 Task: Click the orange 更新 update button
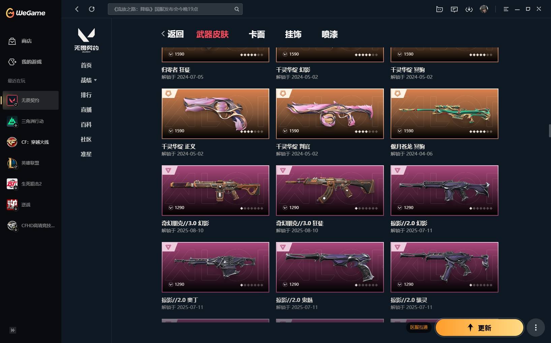[480, 328]
